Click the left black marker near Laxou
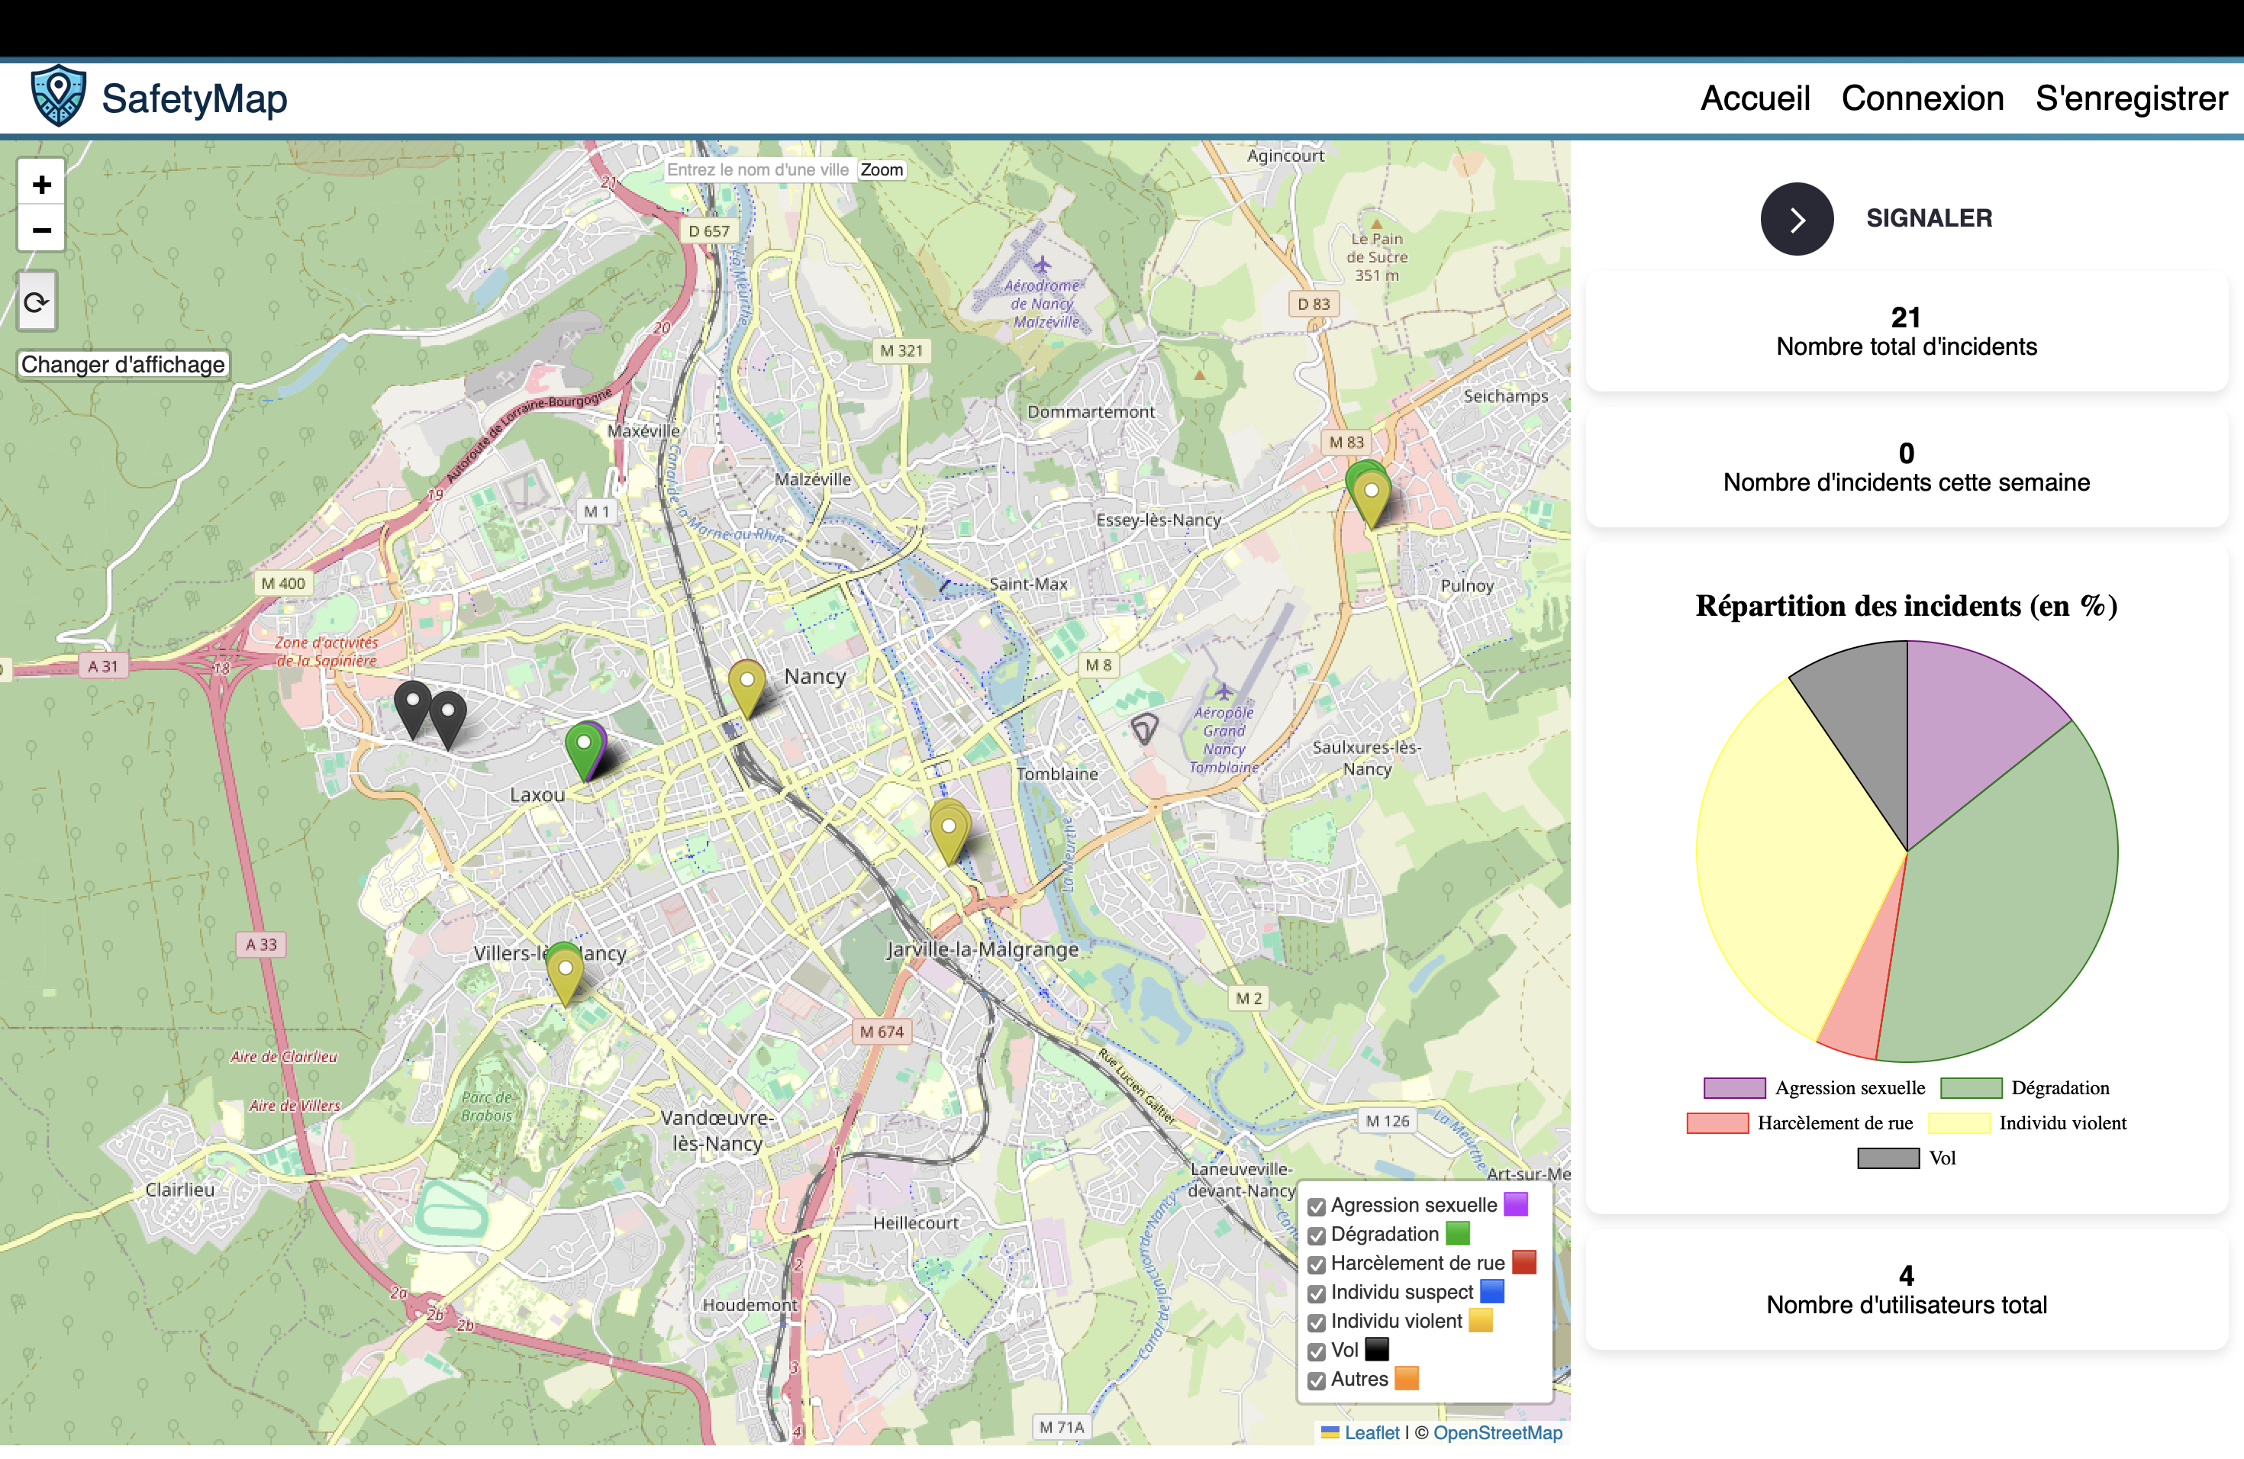The height and width of the screenshot is (1459, 2244). pyautogui.click(x=412, y=705)
